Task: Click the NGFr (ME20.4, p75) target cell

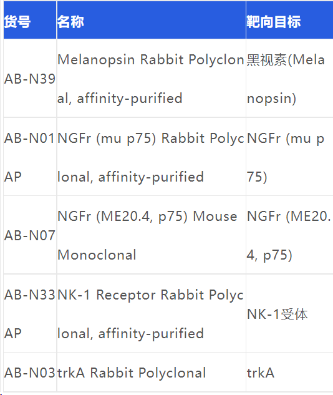Action: click(289, 235)
